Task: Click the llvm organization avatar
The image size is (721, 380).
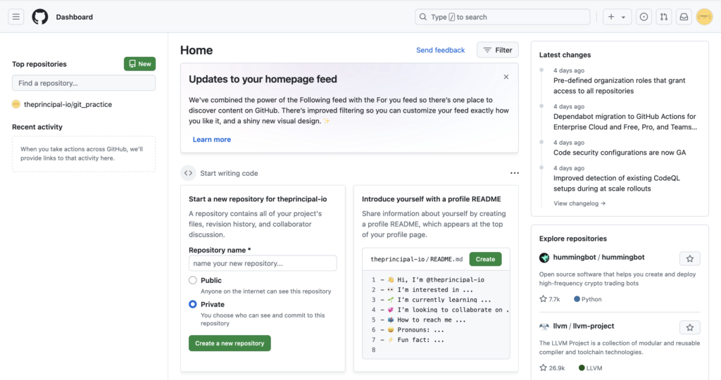Action: pyautogui.click(x=544, y=327)
